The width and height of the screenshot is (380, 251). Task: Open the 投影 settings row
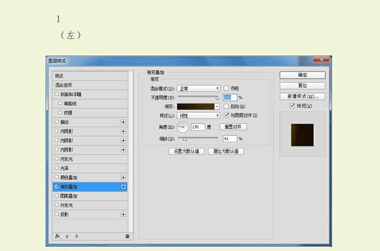pyautogui.click(x=90, y=214)
